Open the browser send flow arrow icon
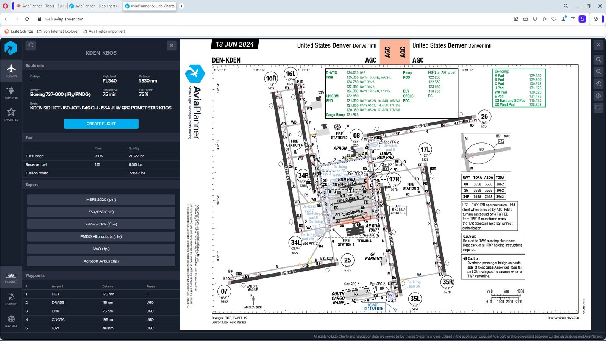Screen dimensions: 606x341 tap(544, 19)
